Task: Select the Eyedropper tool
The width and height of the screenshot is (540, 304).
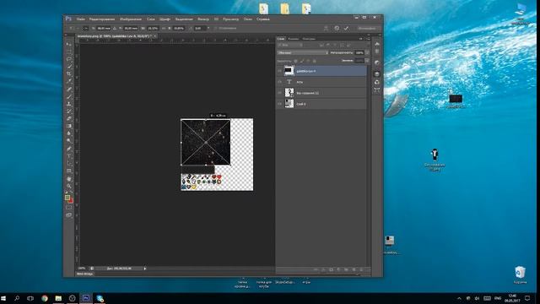Action: [69, 81]
